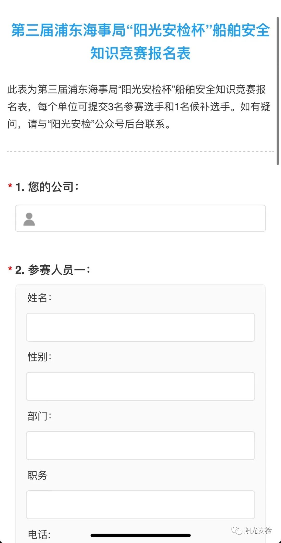The height and width of the screenshot is (543, 281).
Task: Focus the company name input field
Action: (x=140, y=218)
